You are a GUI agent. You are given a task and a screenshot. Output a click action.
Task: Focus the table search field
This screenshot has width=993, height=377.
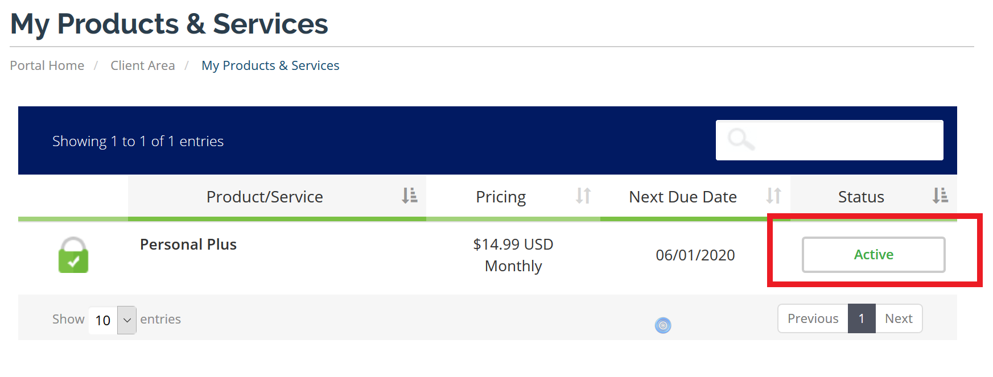(x=842, y=140)
